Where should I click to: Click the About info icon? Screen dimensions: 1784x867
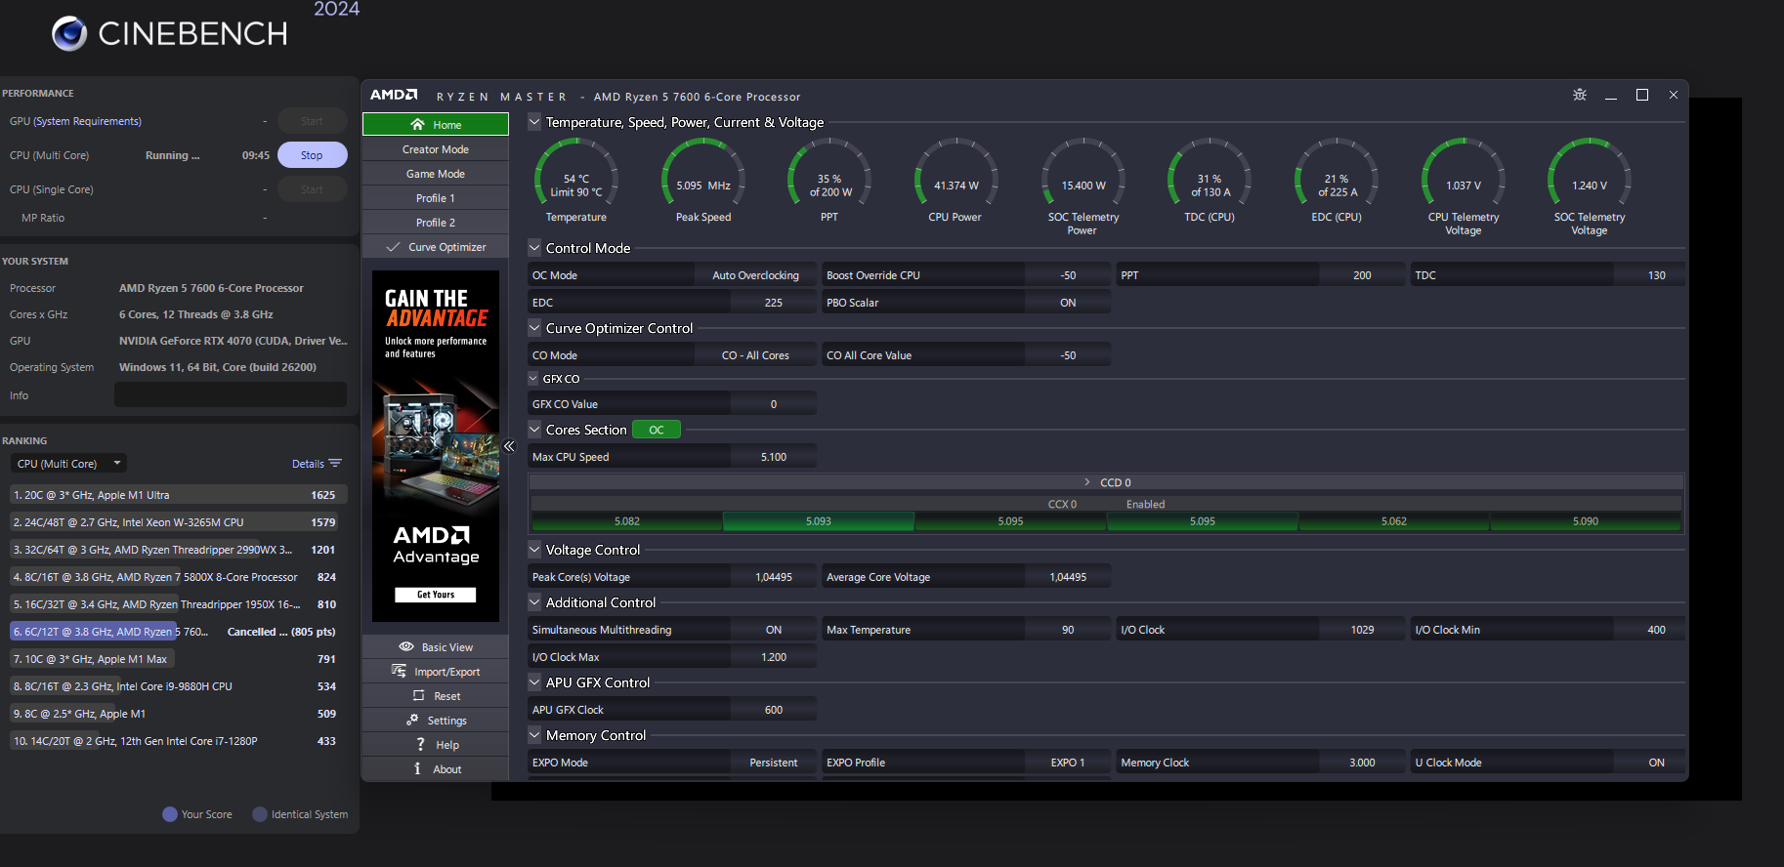pyautogui.click(x=418, y=768)
